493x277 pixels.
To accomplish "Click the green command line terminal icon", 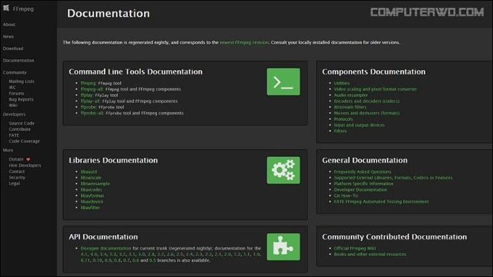I will [x=283, y=82].
